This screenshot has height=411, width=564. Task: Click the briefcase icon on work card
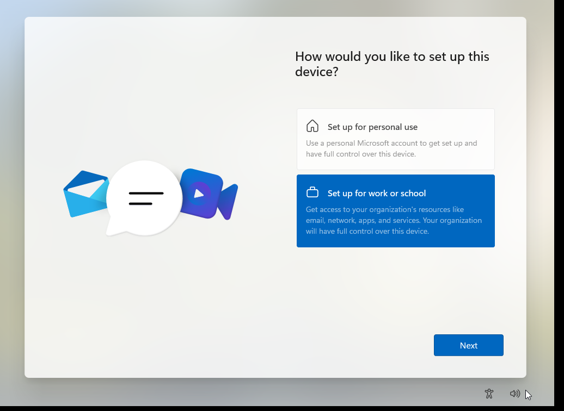point(312,192)
